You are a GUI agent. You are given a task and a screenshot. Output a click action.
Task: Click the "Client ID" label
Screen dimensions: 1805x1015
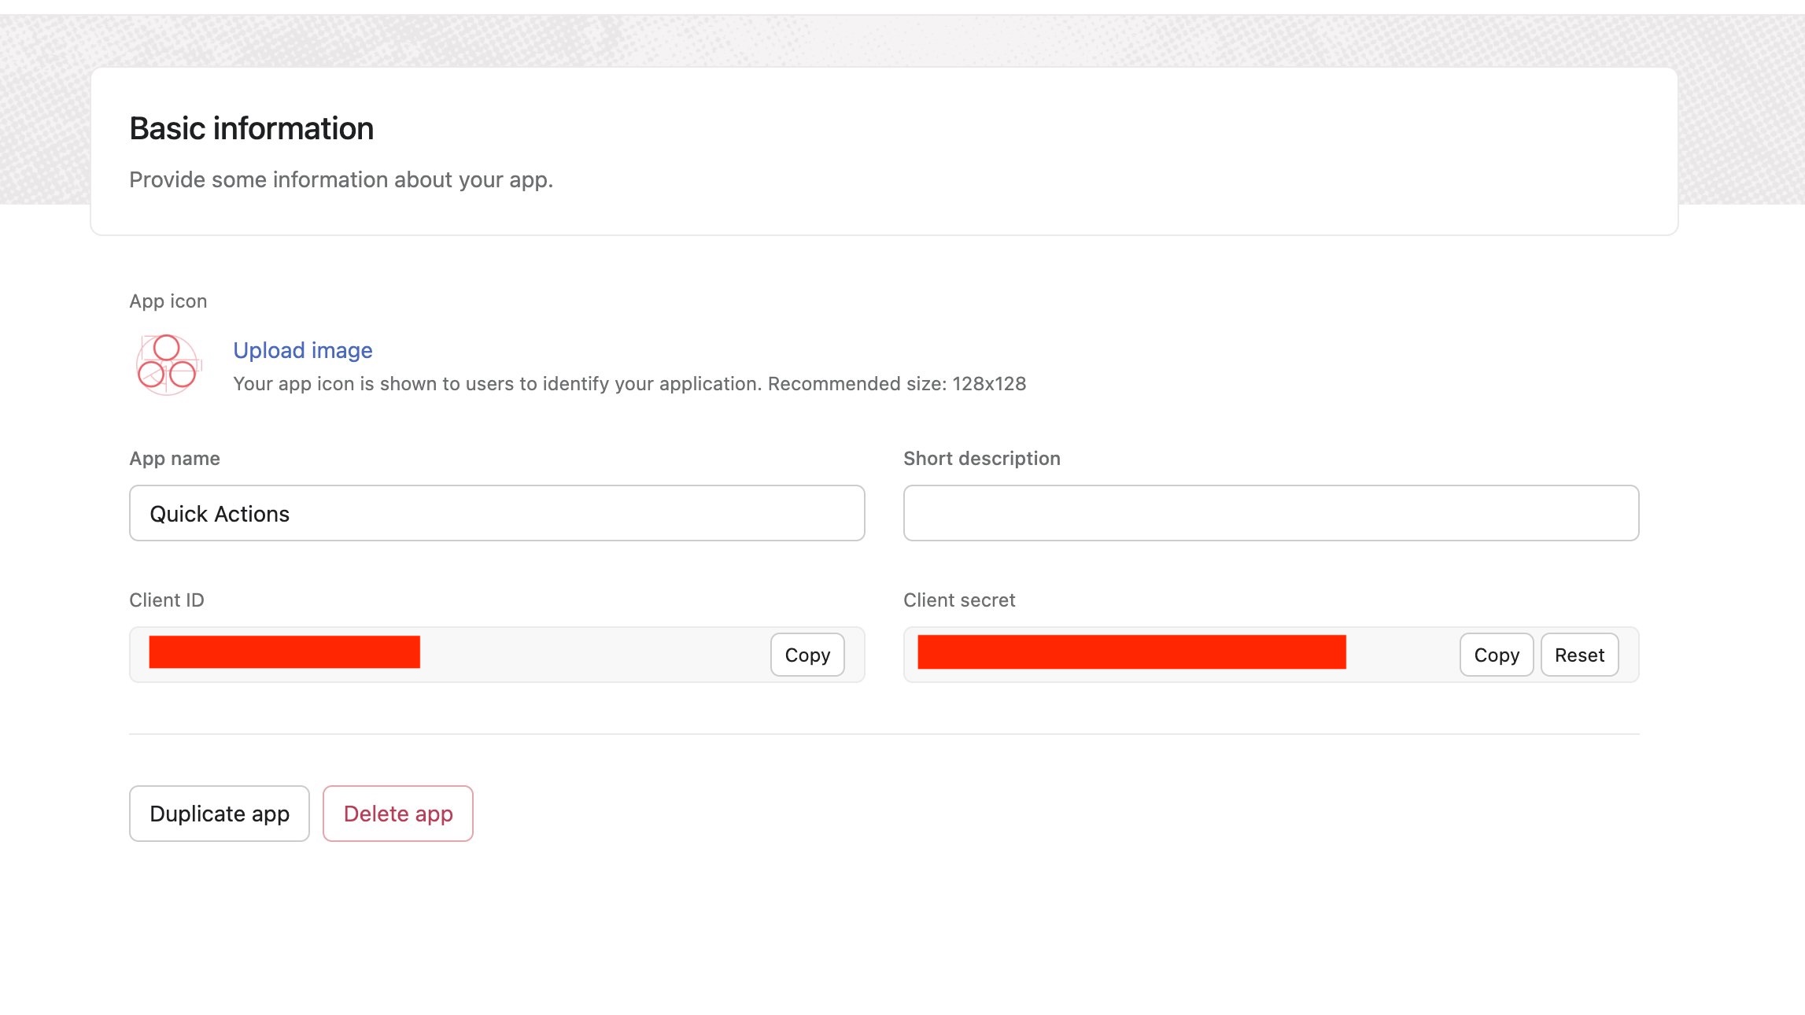pyautogui.click(x=166, y=600)
